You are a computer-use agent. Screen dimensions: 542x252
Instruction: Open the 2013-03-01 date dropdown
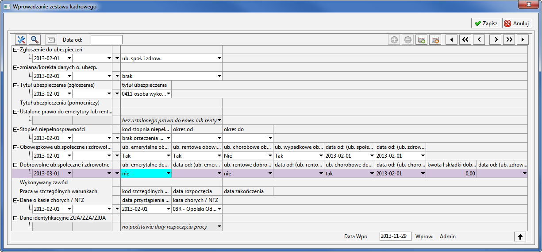coord(69,174)
